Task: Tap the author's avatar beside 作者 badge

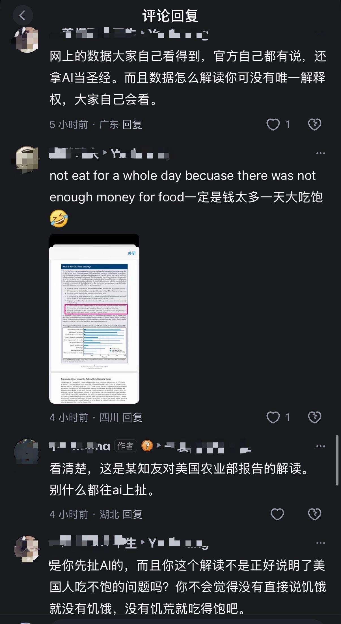Action: point(26,452)
